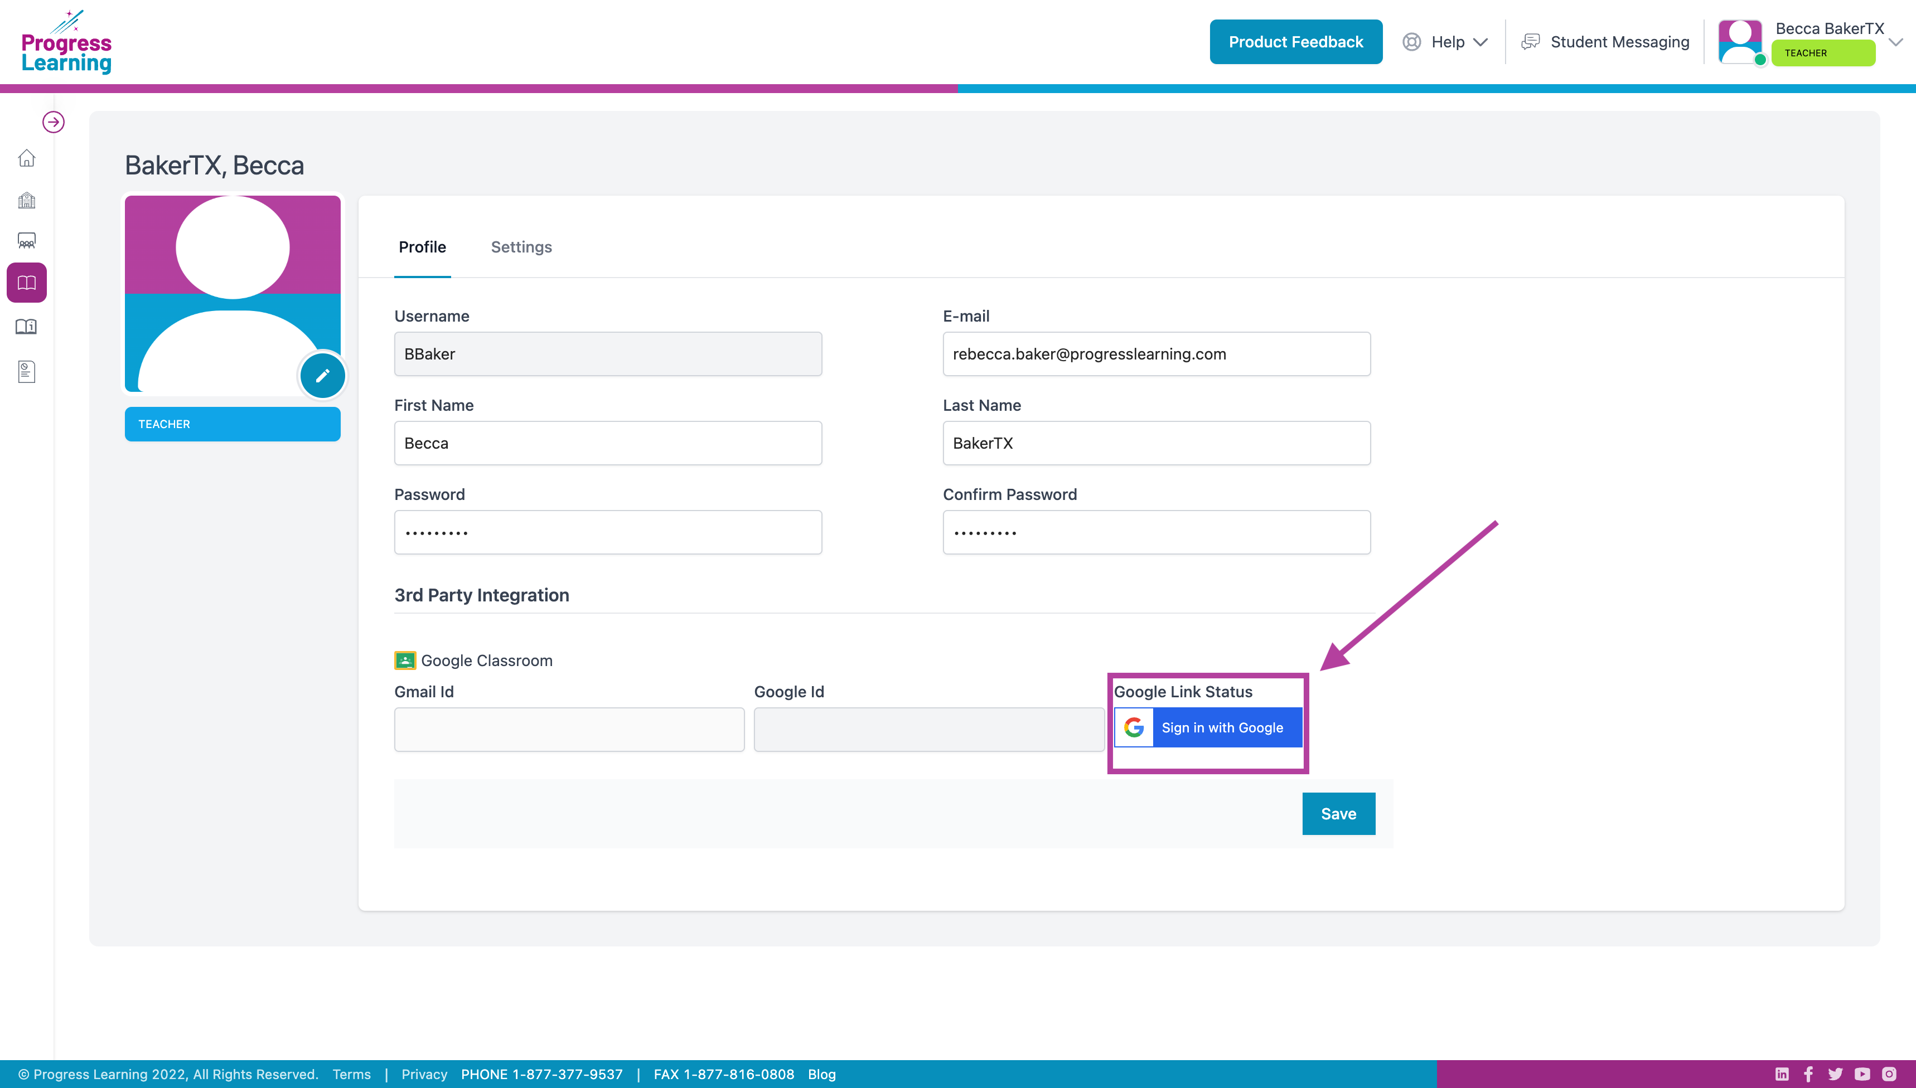The height and width of the screenshot is (1088, 1916).
Task: Click the Help lifebuoy icon
Action: [1411, 42]
